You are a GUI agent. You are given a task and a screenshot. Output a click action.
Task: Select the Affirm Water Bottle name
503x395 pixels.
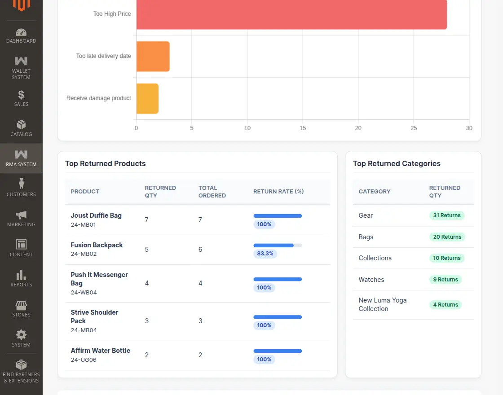pyautogui.click(x=101, y=351)
